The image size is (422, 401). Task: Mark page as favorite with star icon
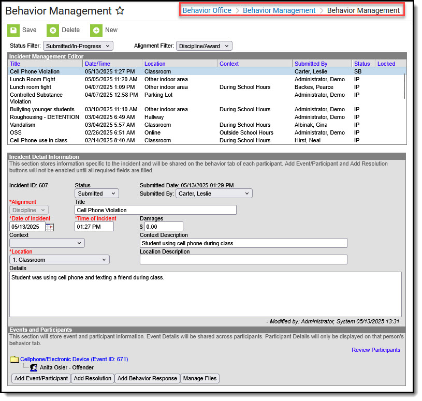coord(120,11)
